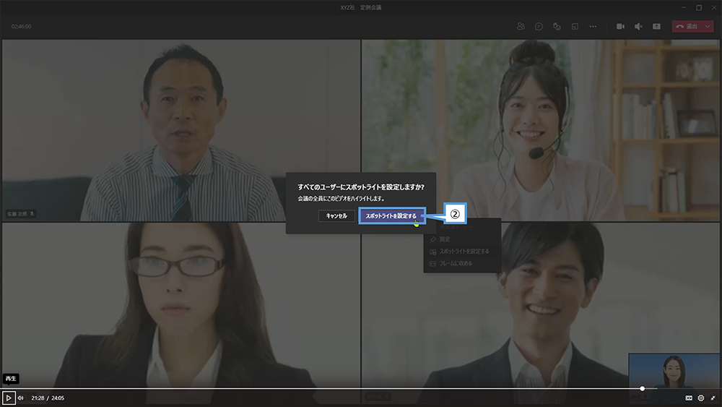The height and width of the screenshot is (407, 722).
Task: Click the headset woman's video tile
Action: pyautogui.click(x=541, y=130)
